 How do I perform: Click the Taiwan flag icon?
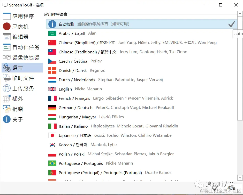pos(52,52)
